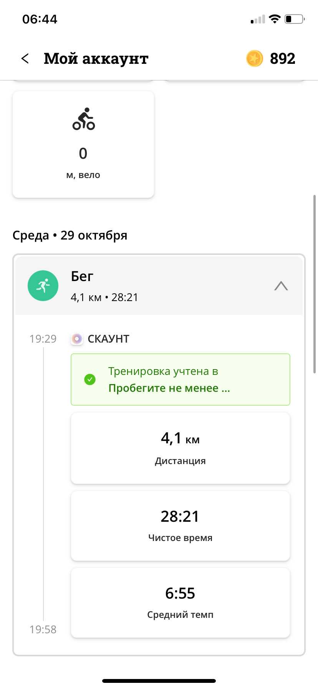
Task: Tap the 19:58 end time marker
Action: click(43, 629)
